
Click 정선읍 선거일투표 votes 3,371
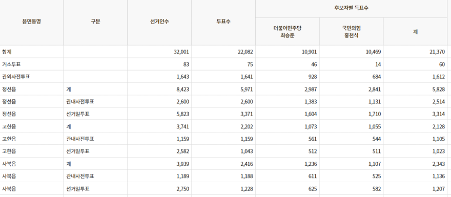point(247,114)
